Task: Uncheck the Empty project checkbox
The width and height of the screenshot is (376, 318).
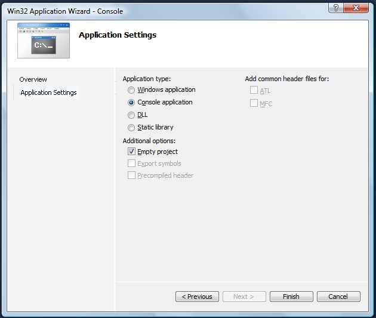Action: click(132, 152)
